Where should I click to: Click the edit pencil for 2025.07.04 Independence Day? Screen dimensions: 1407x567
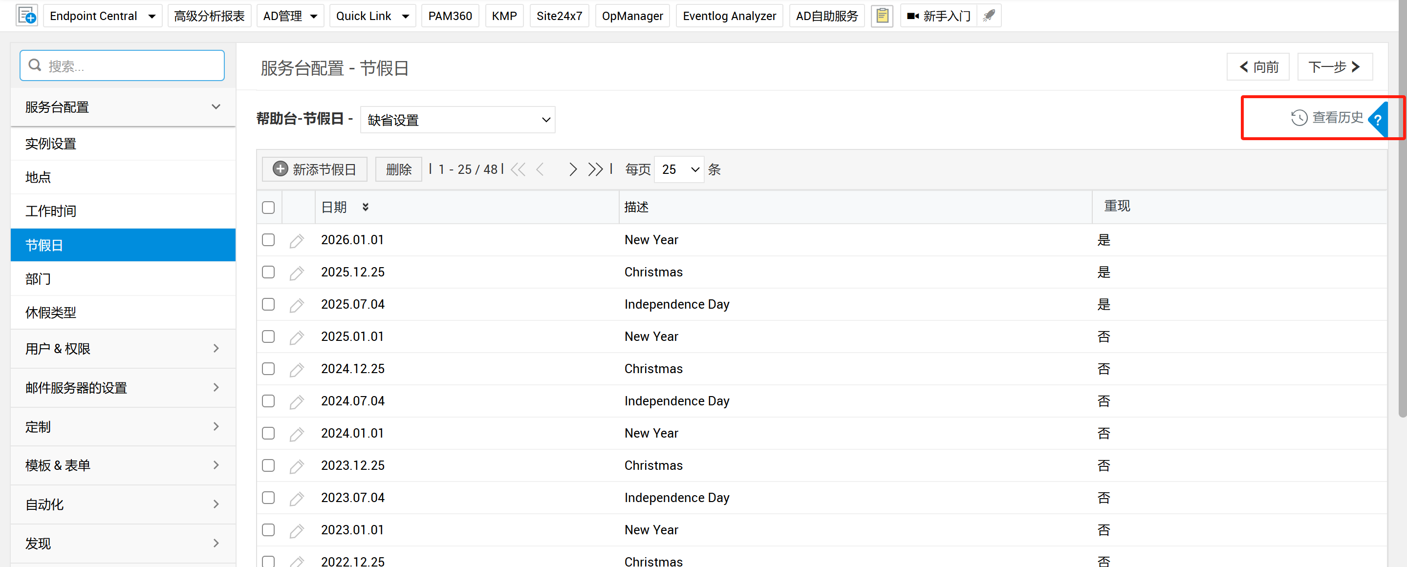point(297,305)
